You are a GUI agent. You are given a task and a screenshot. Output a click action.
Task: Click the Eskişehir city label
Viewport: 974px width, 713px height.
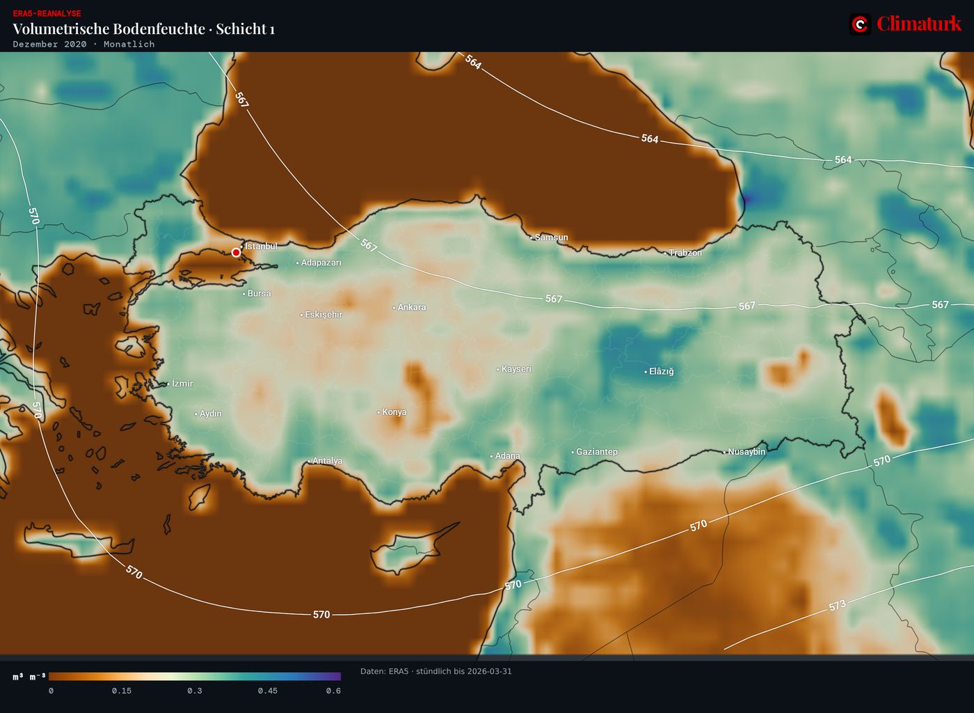coord(324,315)
